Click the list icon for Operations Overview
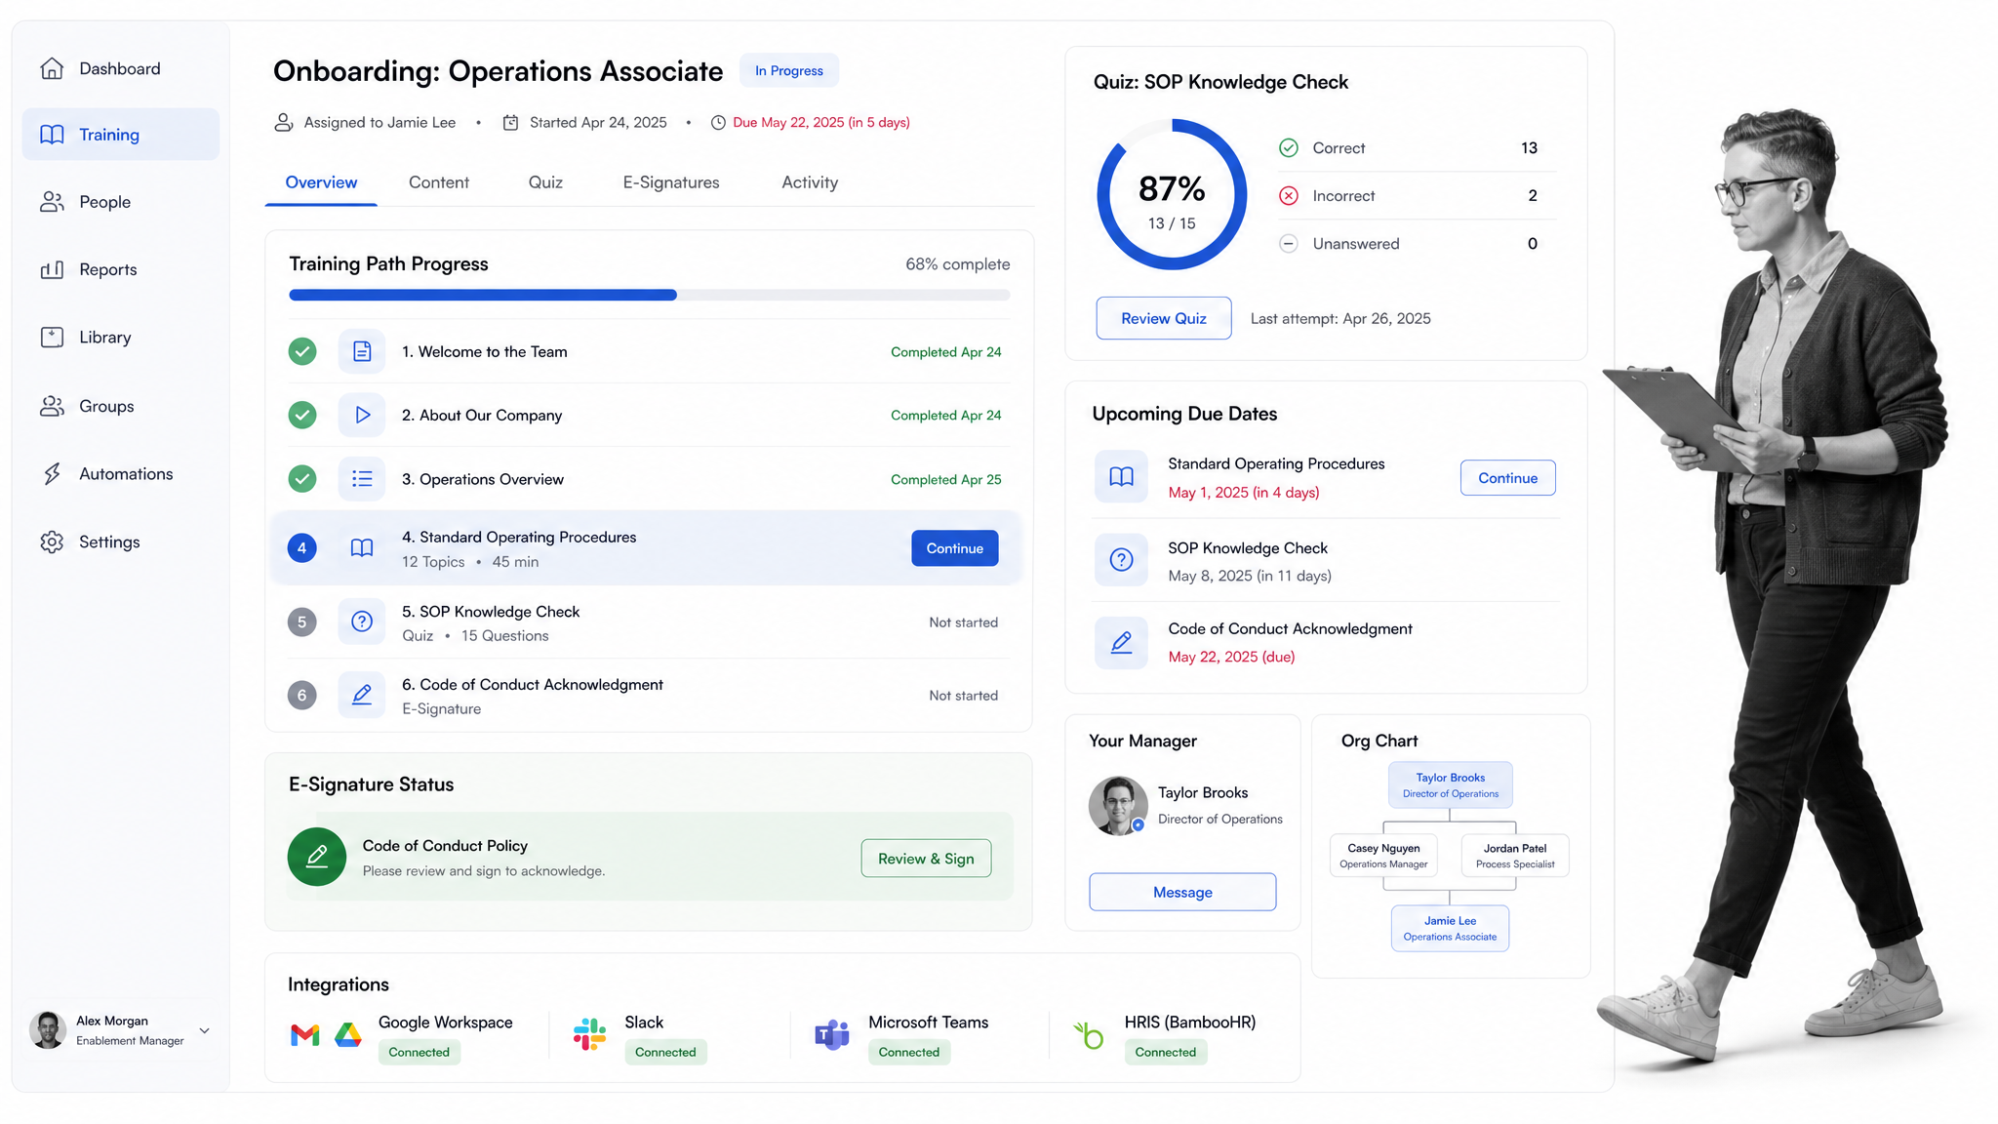Image resolution: width=1998 pixels, height=1124 pixels. pos(362,479)
